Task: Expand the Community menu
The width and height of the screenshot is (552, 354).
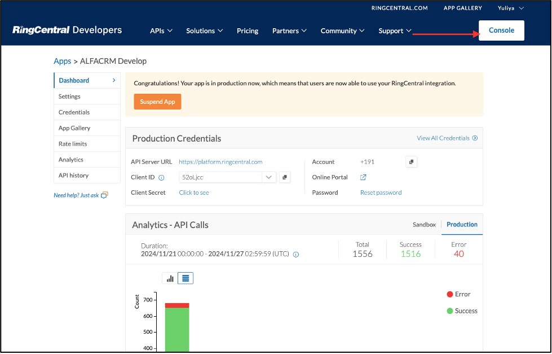Action: (342, 30)
